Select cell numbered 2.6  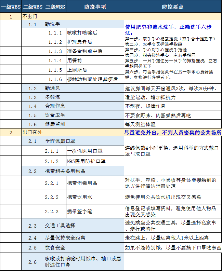(x=33, y=262)
